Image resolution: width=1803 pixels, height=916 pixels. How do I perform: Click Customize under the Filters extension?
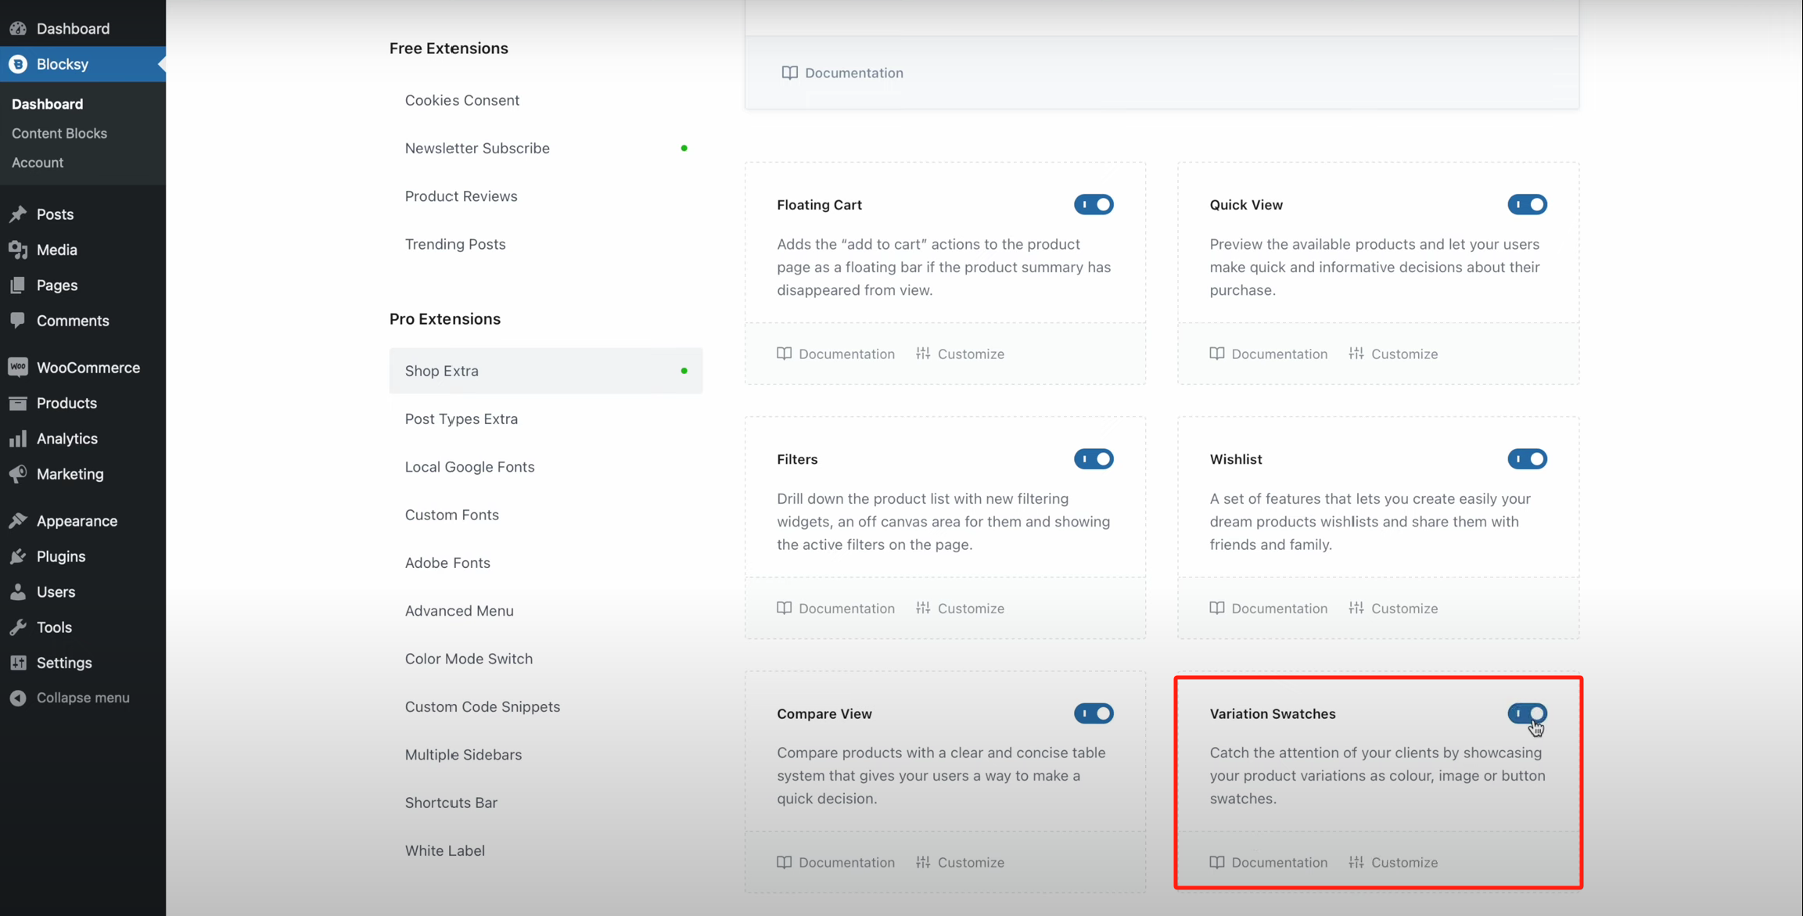960,608
